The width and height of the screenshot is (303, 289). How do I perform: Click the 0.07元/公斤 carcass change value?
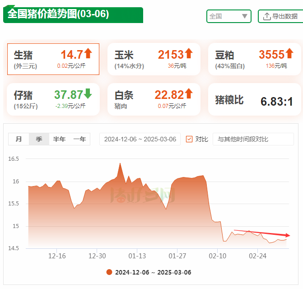[172, 106]
